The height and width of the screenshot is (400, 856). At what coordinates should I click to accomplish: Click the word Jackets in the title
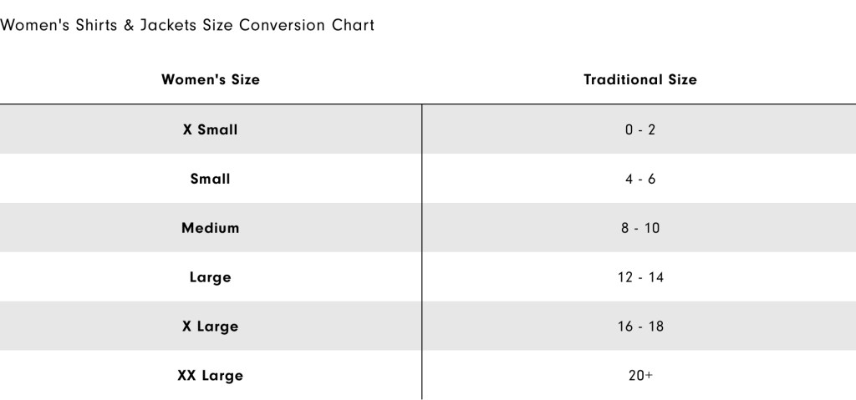[170, 25]
